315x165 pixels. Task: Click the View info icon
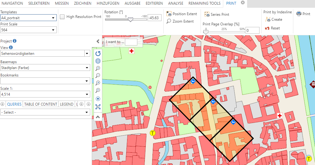[11, 47]
